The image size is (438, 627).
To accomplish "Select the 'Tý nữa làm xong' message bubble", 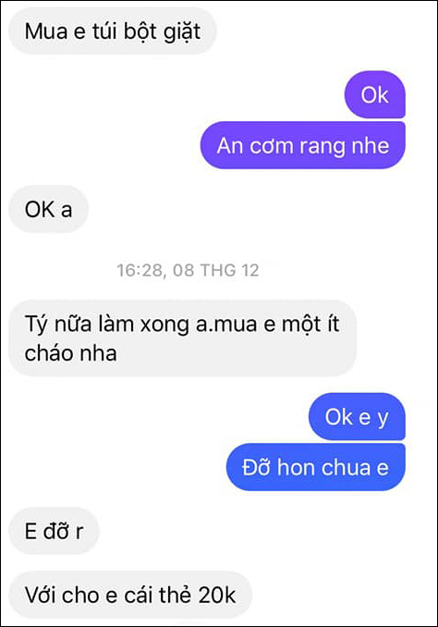I will point(182,338).
